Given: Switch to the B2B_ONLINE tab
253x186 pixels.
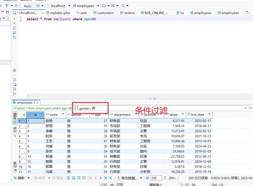Looking at the screenshot, I should click(154, 13).
